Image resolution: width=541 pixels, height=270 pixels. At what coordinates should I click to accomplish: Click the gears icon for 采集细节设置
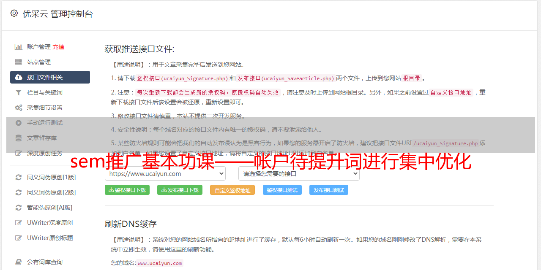[19, 108]
